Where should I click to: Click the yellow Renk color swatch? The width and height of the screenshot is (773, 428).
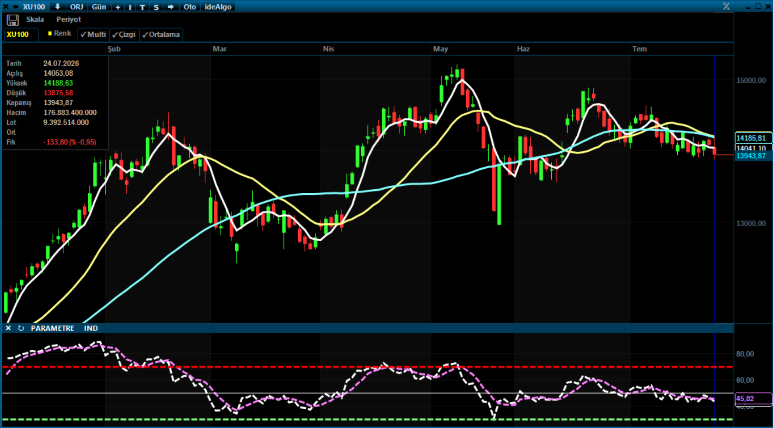50,33
